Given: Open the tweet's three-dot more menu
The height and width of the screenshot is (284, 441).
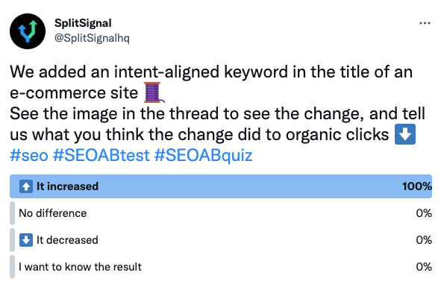Looking at the screenshot, I should coord(425,23).
